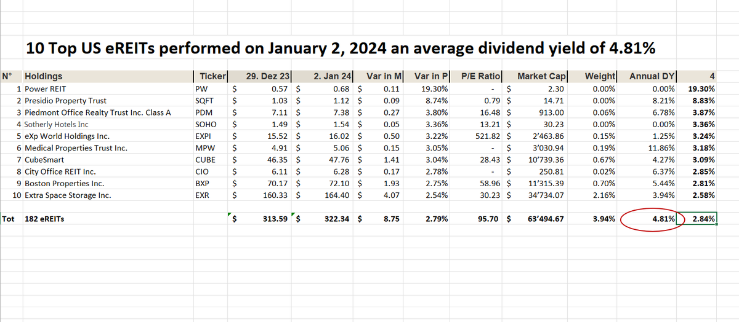Click the Ticker column header
Viewport: 739px width, 322px height.
pos(211,77)
